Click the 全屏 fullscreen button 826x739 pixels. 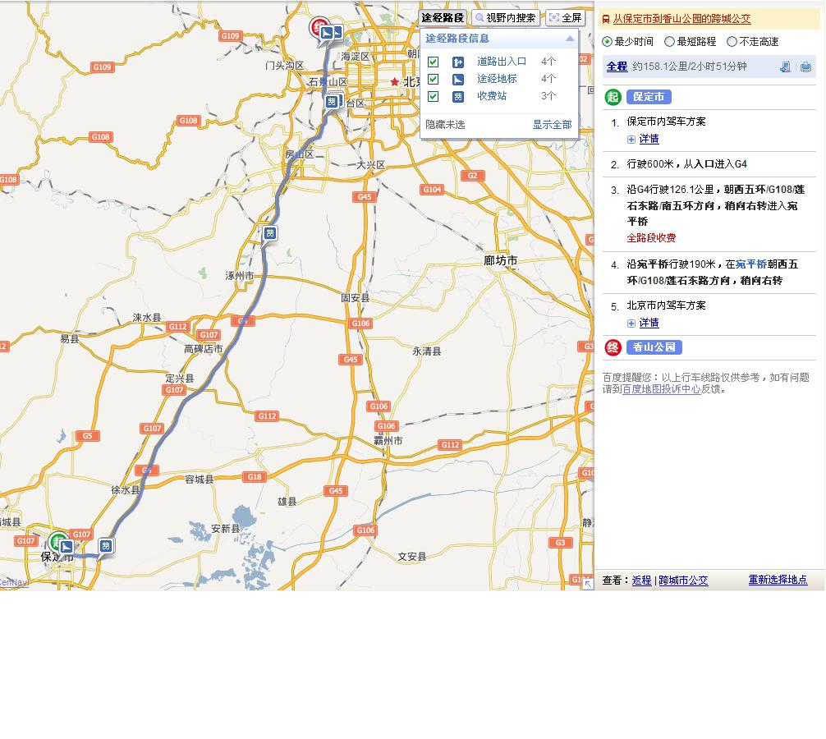pyautogui.click(x=565, y=18)
